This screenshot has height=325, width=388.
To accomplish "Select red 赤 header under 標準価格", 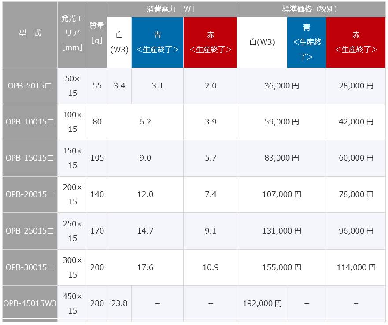I will pos(356,42).
